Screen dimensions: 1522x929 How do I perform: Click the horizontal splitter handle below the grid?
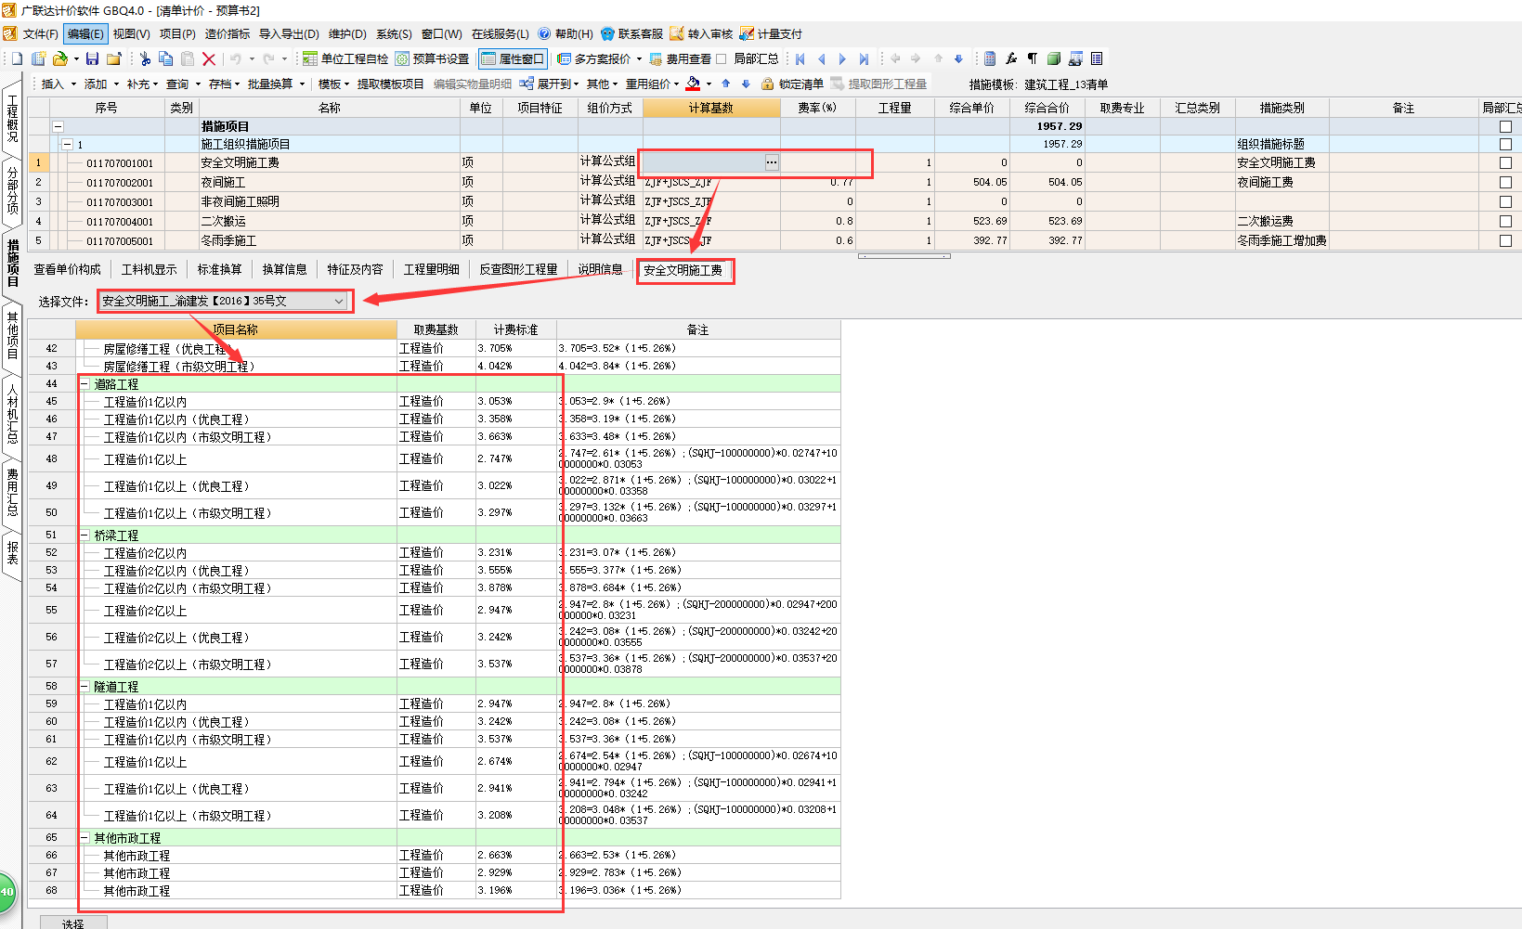click(x=904, y=255)
